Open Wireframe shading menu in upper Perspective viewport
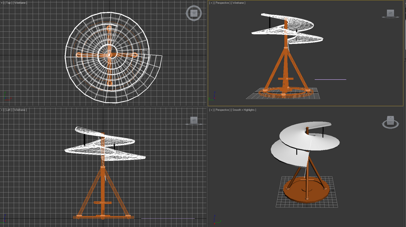The image size is (406, 227). [238, 3]
